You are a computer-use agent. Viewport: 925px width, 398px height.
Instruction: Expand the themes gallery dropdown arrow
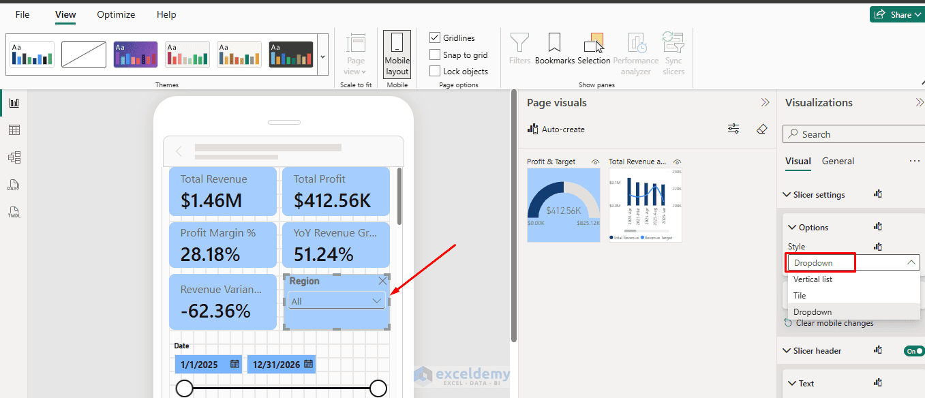pyautogui.click(x=323, y=56)
